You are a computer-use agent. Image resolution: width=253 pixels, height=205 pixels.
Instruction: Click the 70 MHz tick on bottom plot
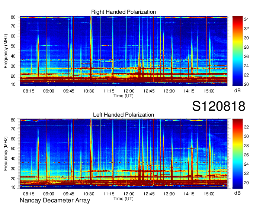pyautogui.click(x=13, y=129)
